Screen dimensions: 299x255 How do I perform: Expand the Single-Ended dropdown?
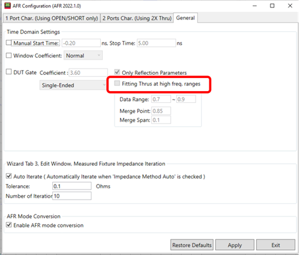pos(73,85)
